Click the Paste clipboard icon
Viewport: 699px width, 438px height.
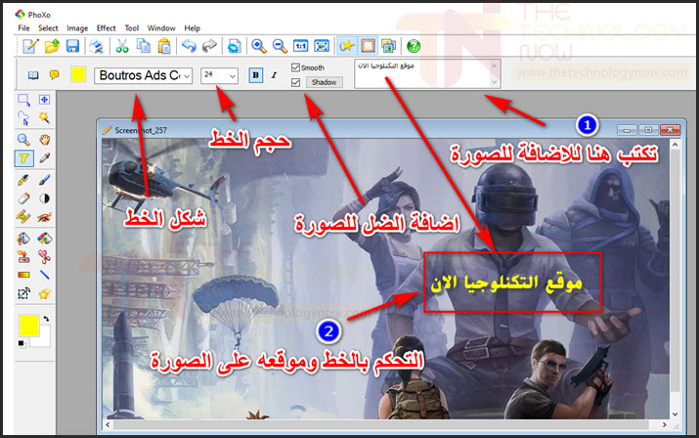coord(164,46)
